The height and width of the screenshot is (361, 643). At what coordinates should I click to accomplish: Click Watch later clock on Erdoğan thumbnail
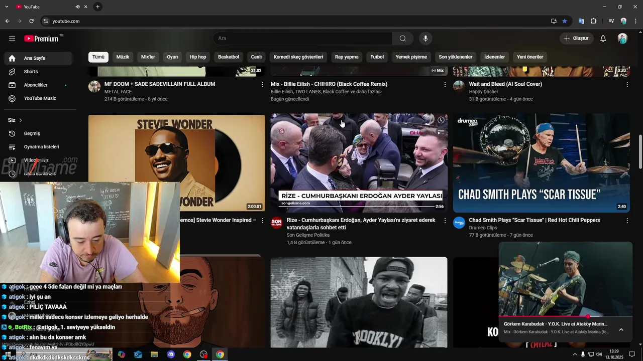coord(441,120)
